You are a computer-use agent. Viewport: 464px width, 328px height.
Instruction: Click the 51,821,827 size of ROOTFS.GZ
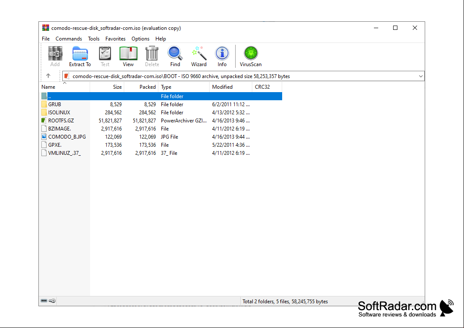pos(110,120)
